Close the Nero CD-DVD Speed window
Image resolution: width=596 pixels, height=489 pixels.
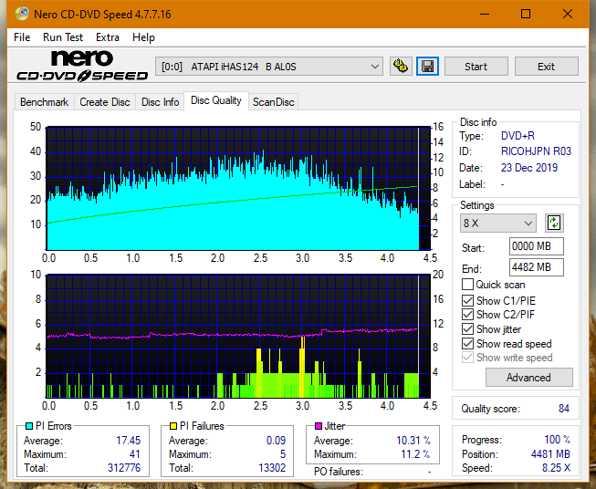coord(568,14)
